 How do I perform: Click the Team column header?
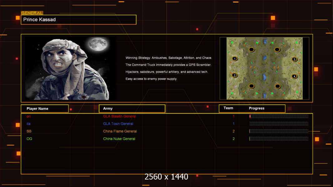pyautogui.click(x=228, y=108)
